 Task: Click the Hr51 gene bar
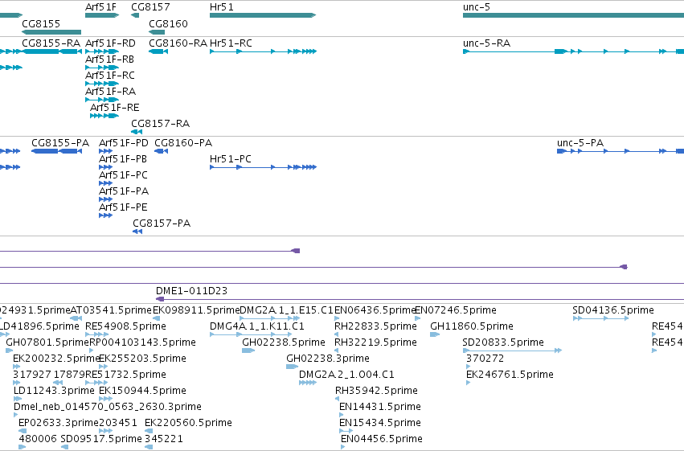[x=263, y=15]
